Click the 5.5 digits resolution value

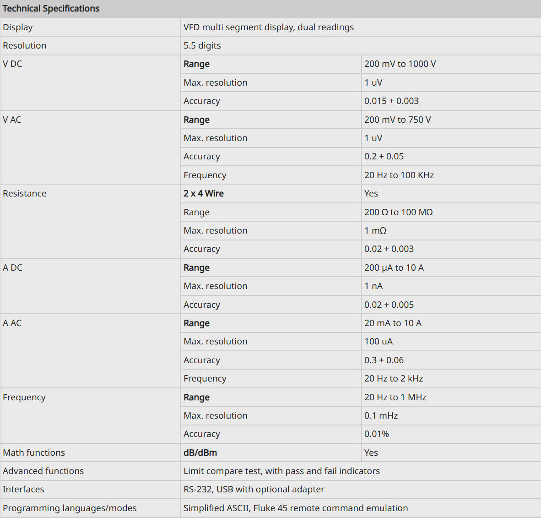point(202,46)
